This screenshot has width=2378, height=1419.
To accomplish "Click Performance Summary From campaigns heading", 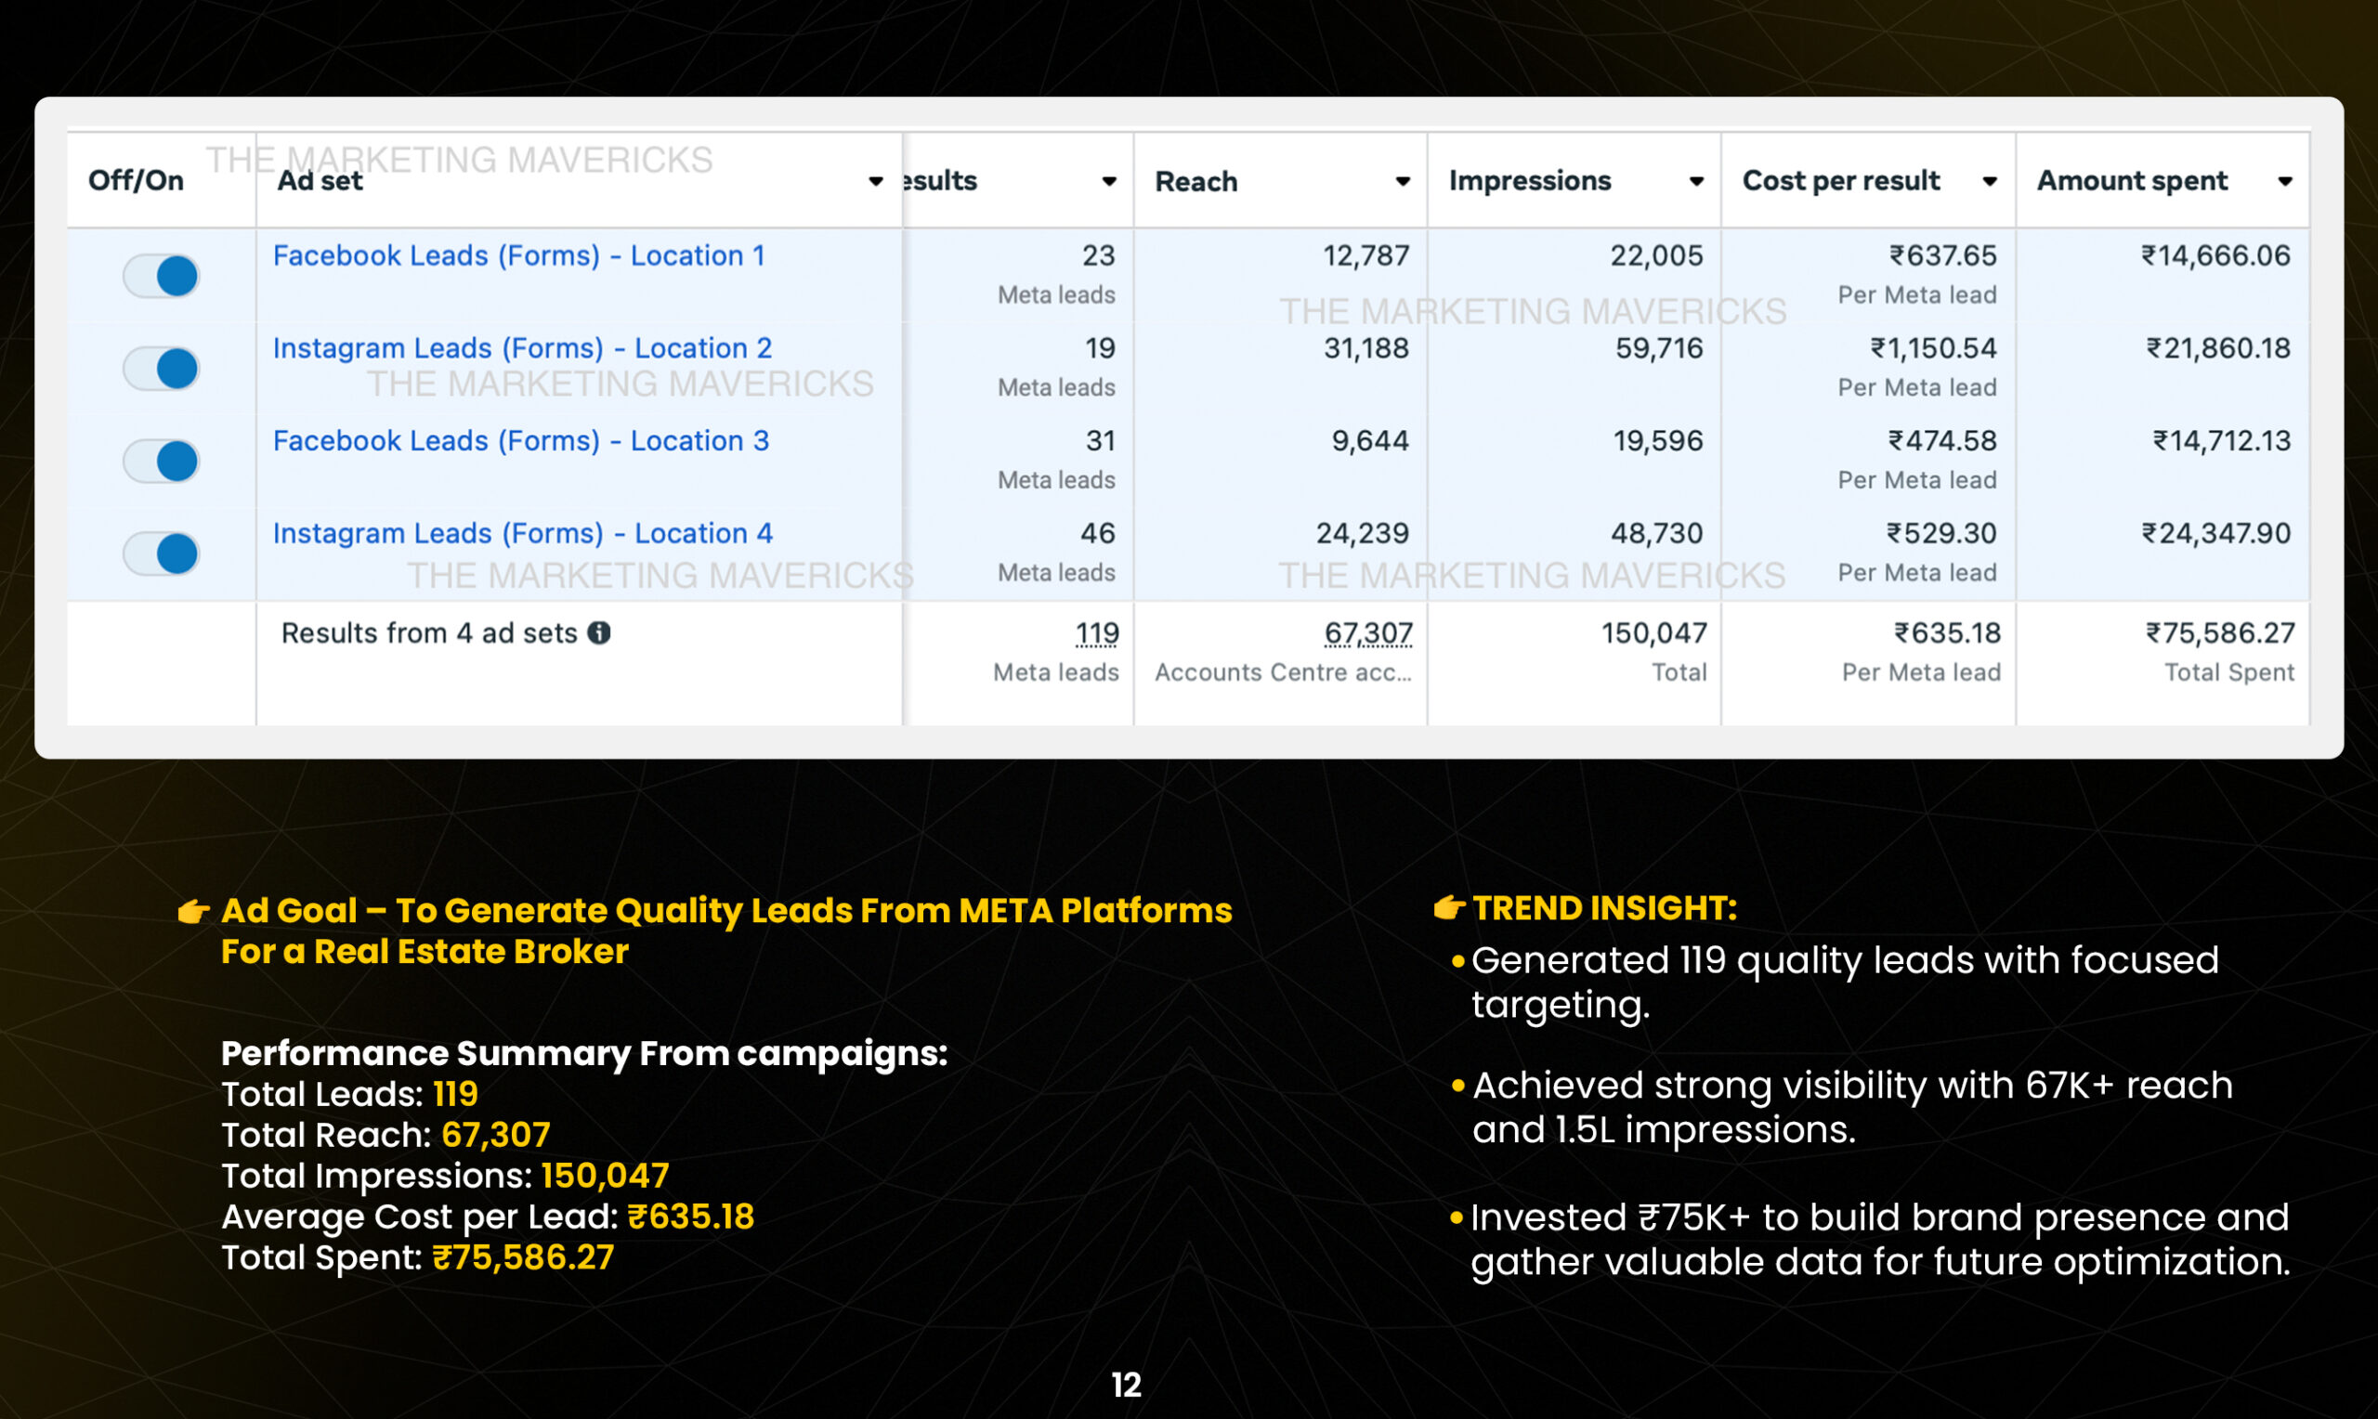I will pos(584,1054).
